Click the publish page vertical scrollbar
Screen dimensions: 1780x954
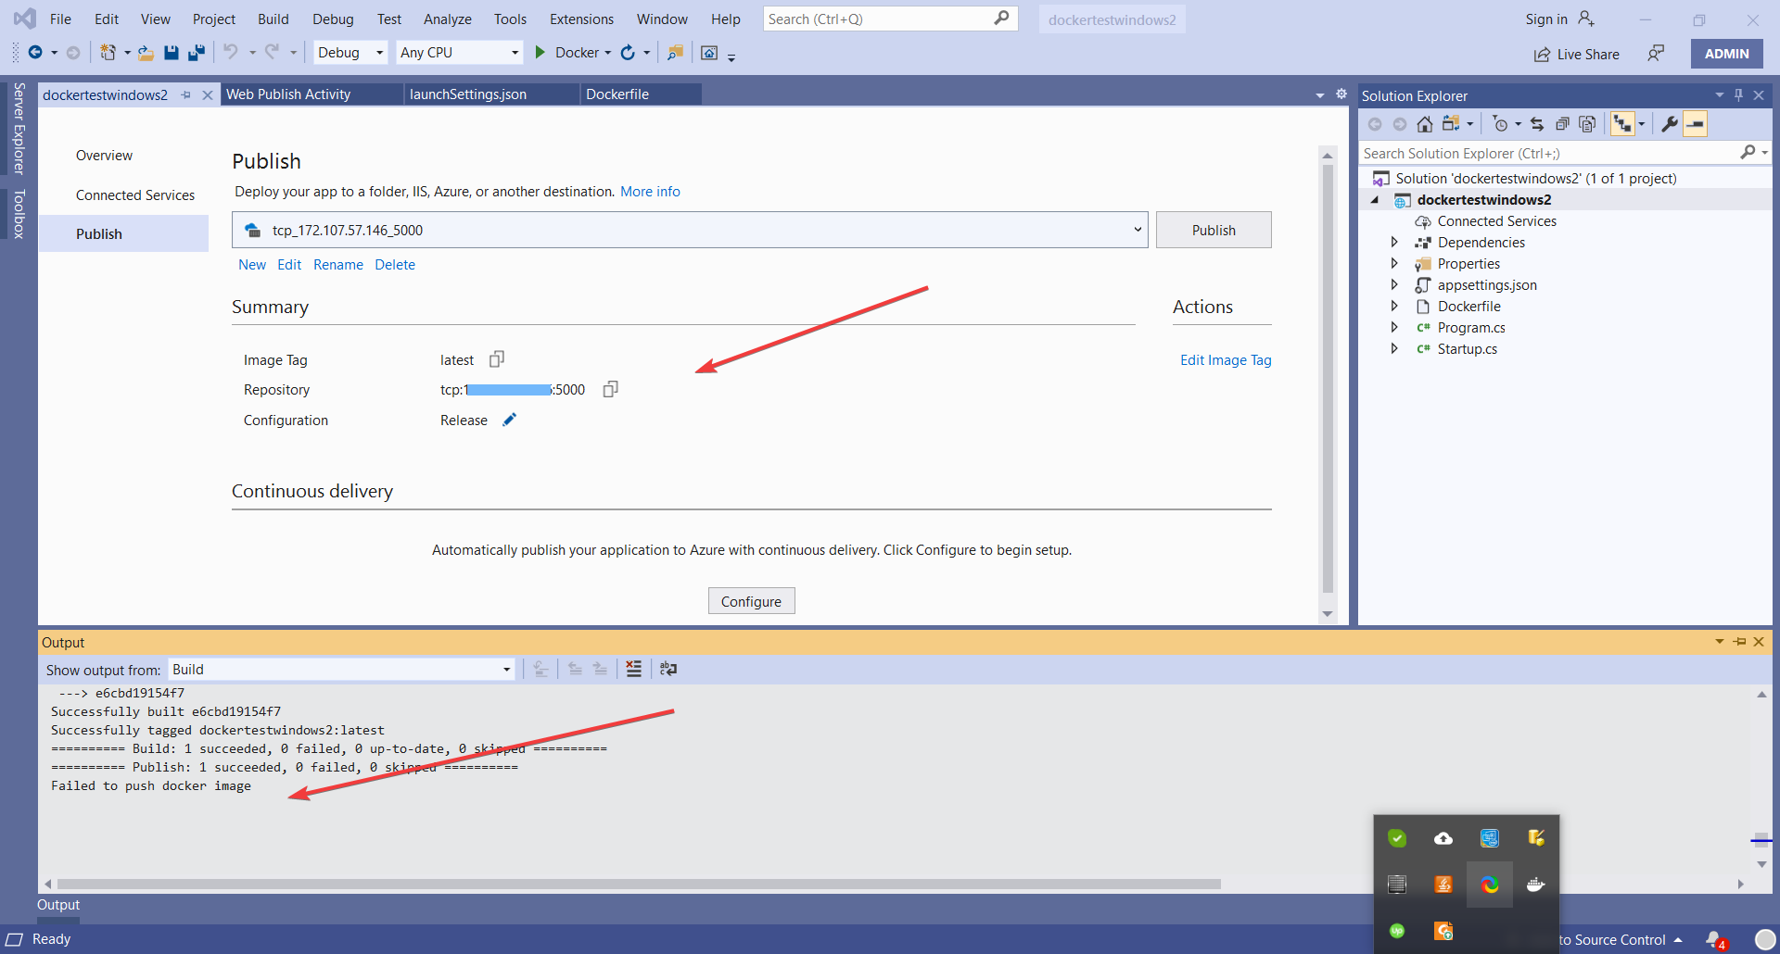point(1328,380)
